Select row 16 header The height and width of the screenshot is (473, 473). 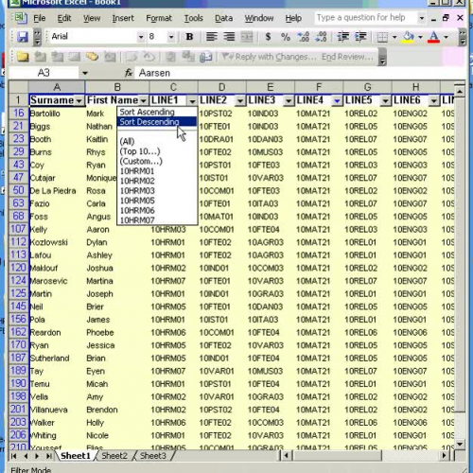19,114
